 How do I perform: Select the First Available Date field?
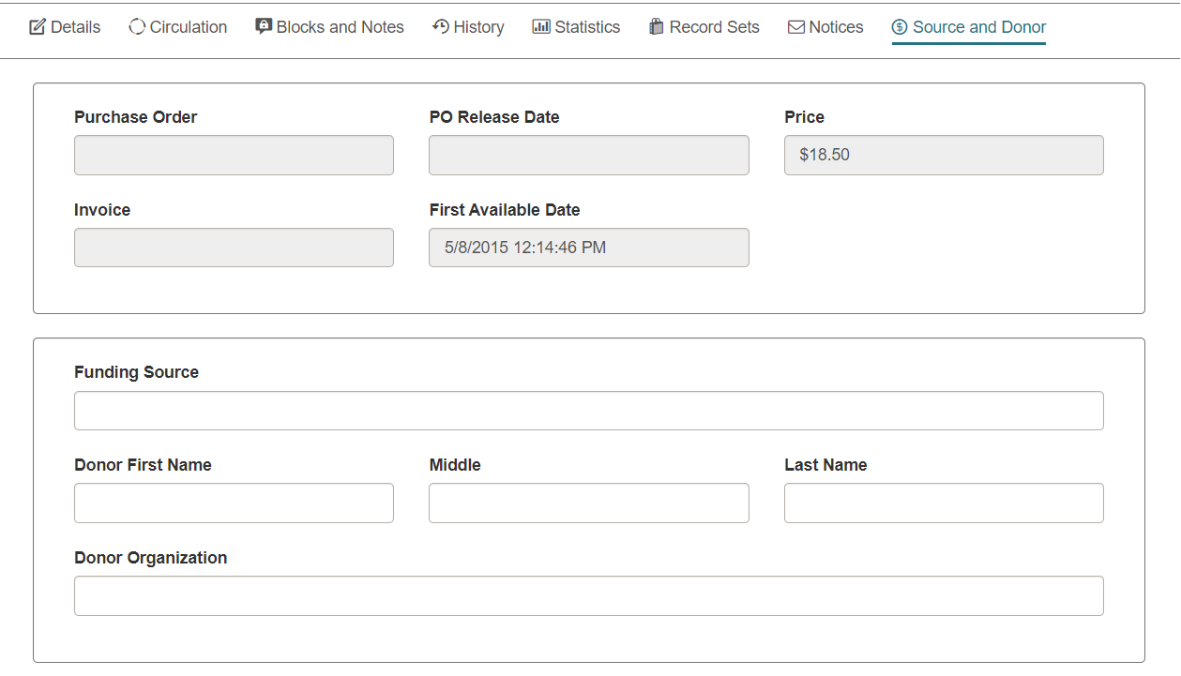coord(588,248)
